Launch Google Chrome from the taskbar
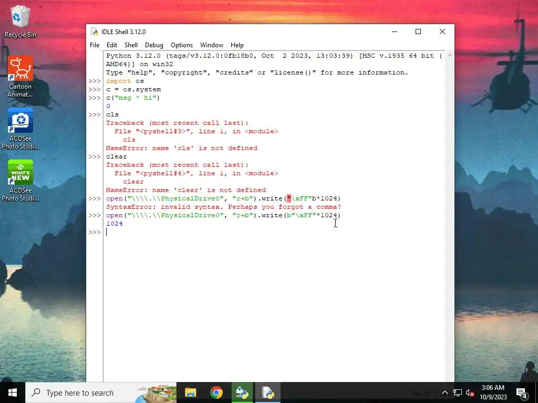 216,393
